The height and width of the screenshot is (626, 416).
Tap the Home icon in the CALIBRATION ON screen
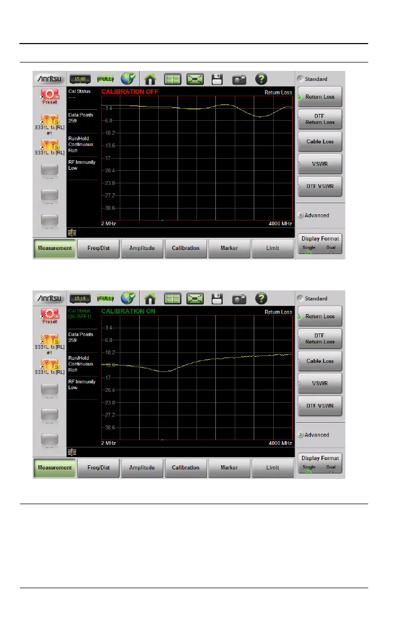(x=150, y=299)
